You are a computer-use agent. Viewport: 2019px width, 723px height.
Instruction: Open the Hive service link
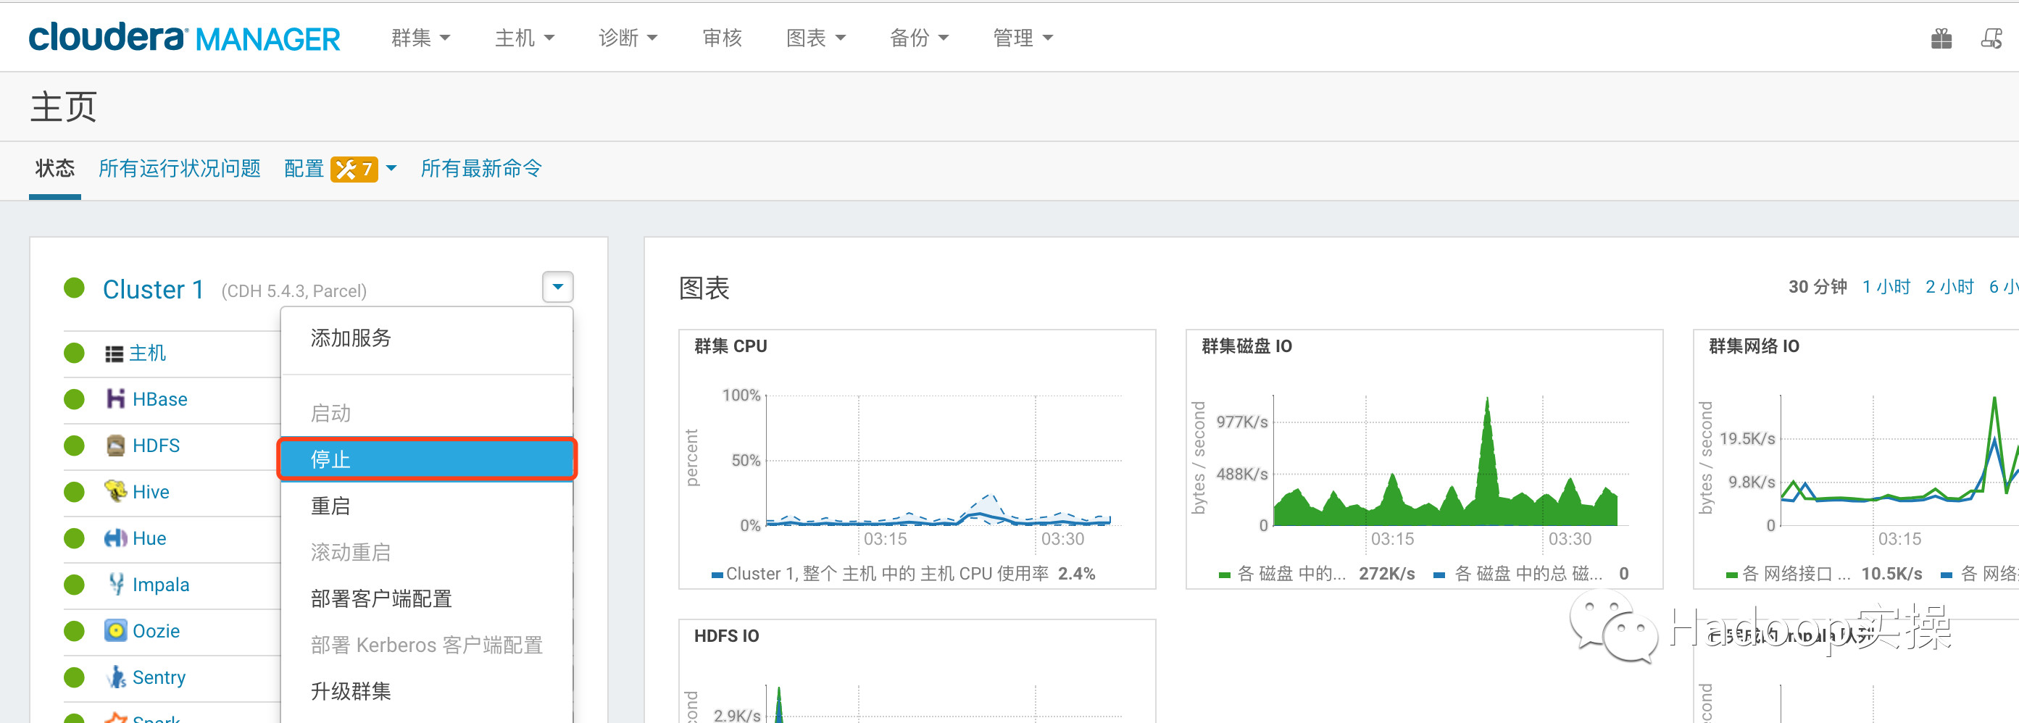151,492
